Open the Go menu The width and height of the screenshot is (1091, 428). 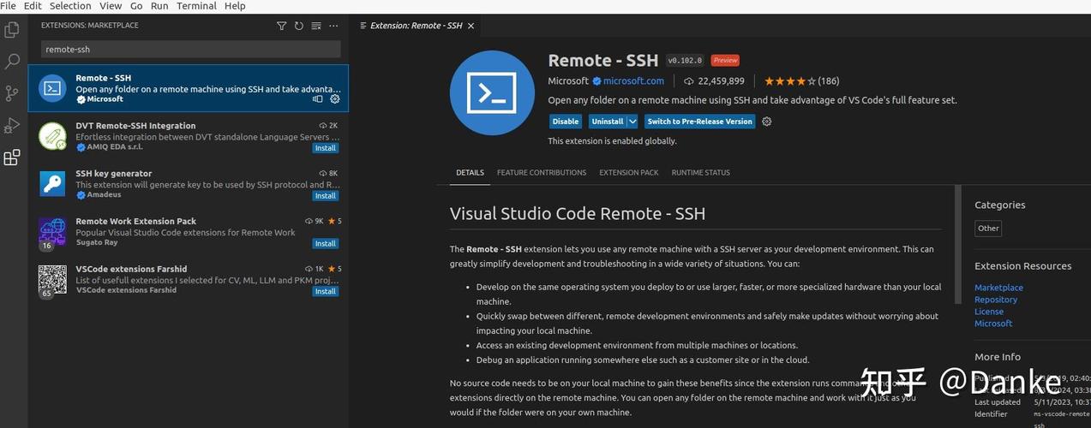pos(136,6)
